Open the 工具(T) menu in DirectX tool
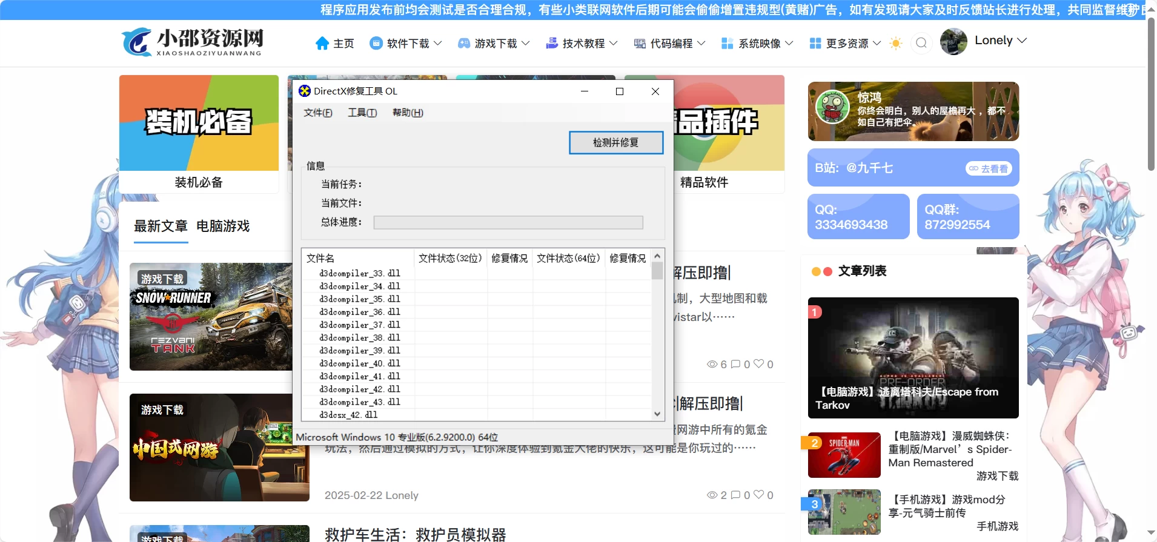This screenshot has width=1157, height=542. click(362, 113)
